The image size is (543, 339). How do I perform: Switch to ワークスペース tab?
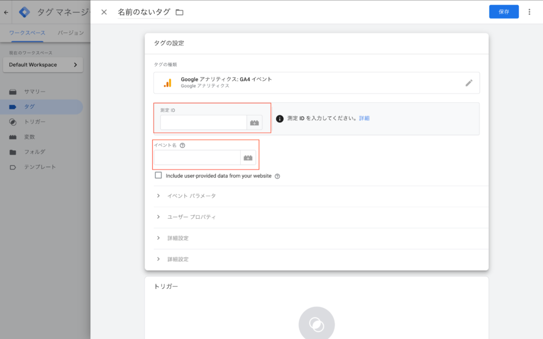coord(27,33)
